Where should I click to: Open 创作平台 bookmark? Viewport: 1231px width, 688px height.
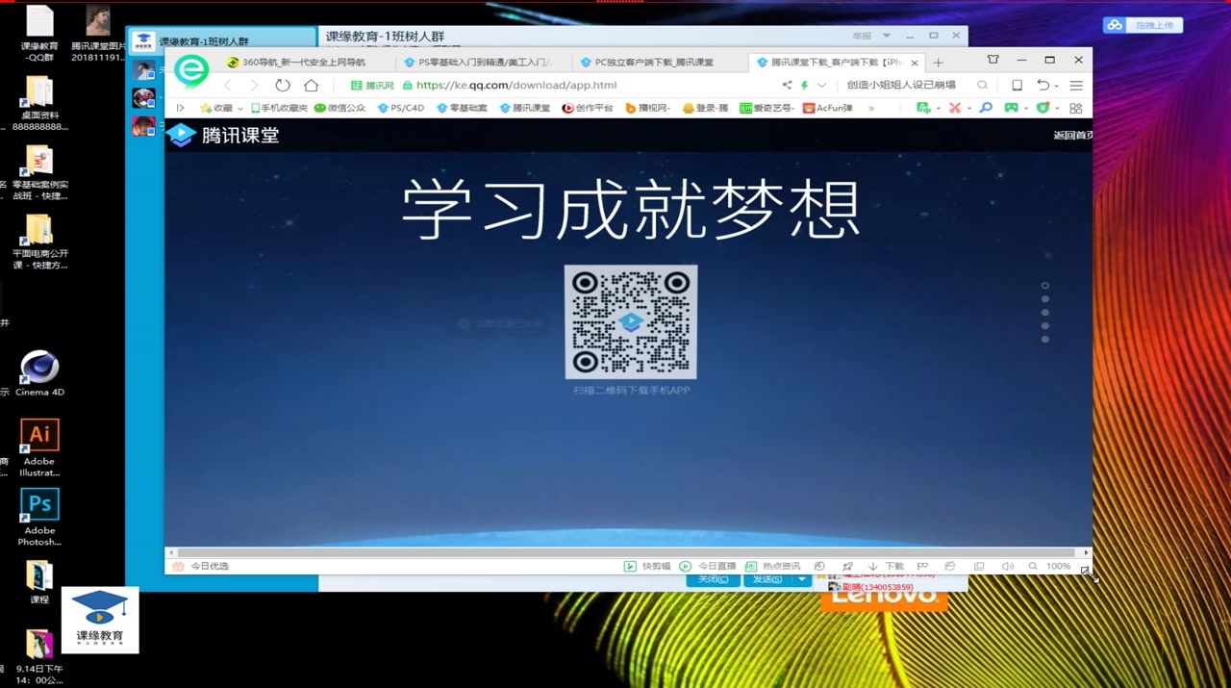pos(588,108)
